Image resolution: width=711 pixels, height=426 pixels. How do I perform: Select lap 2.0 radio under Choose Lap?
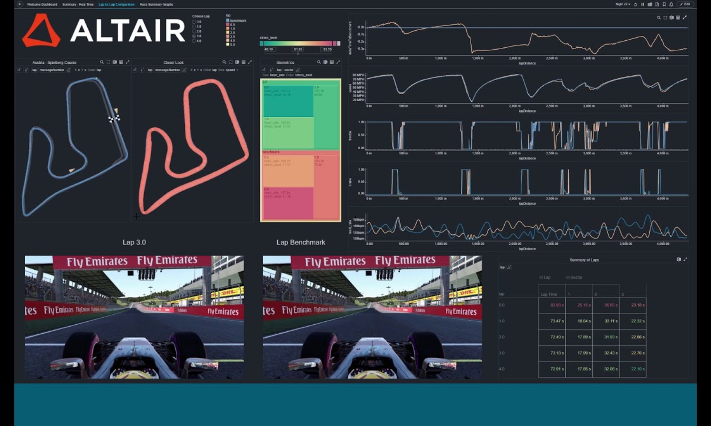(194, 31)
